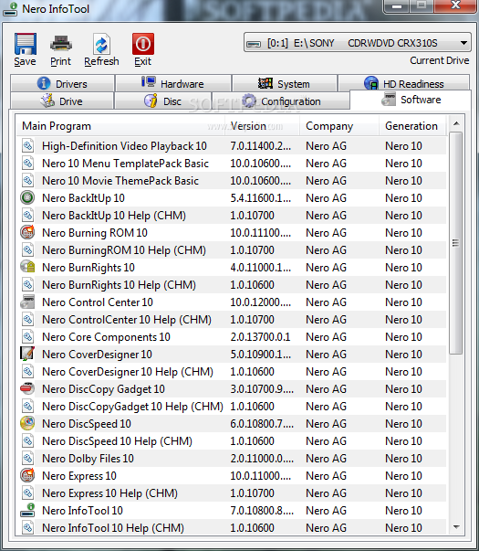Screen dimensions: 479x551
Task: Click the Save floppy disk icon
Action: (26, 44)
